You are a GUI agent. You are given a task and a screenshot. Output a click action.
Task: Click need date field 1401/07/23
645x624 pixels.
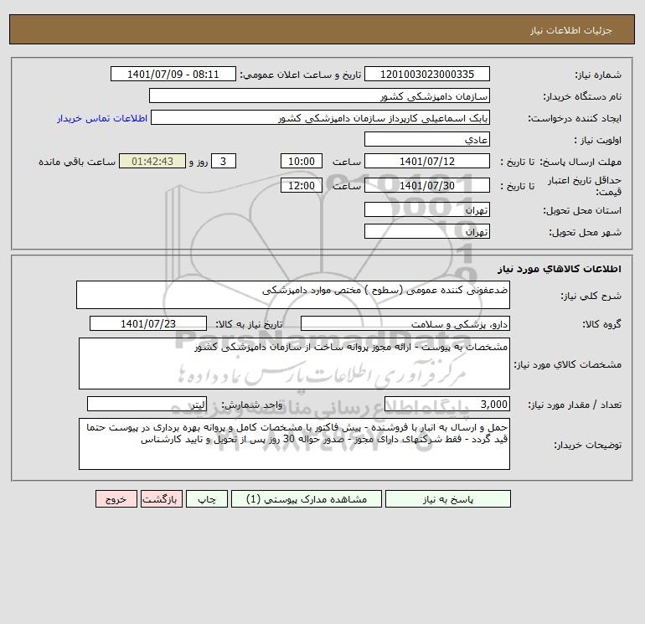148,323
